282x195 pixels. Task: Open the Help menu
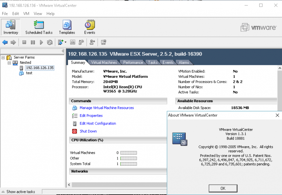(50, 14)
